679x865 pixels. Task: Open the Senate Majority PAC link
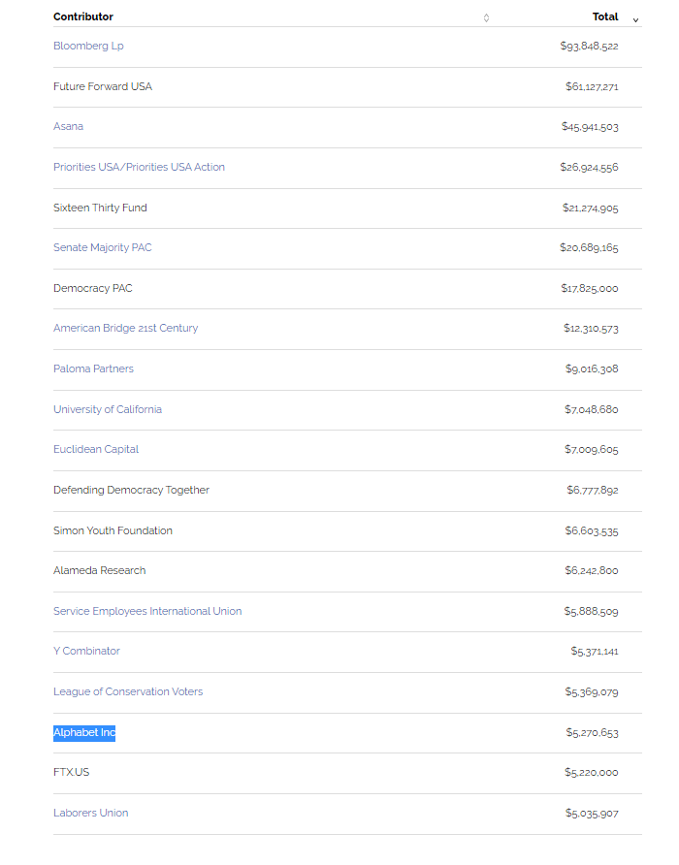coord(103,247)
